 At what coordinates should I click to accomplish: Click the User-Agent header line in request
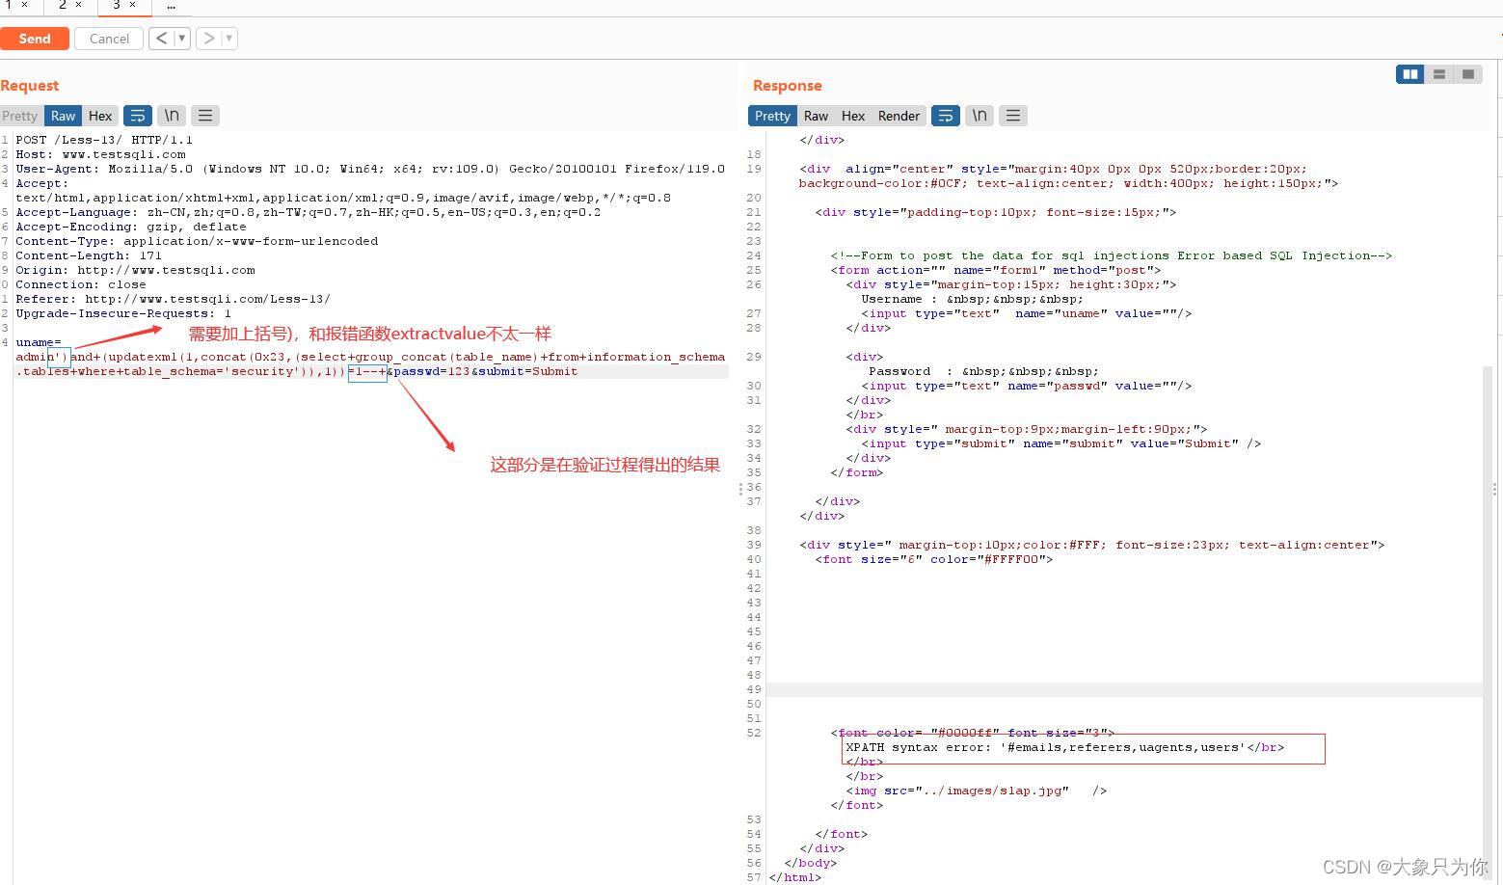[370, 169]
